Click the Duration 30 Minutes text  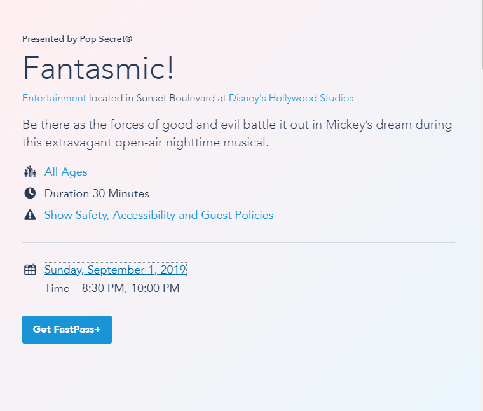point(97,193)
